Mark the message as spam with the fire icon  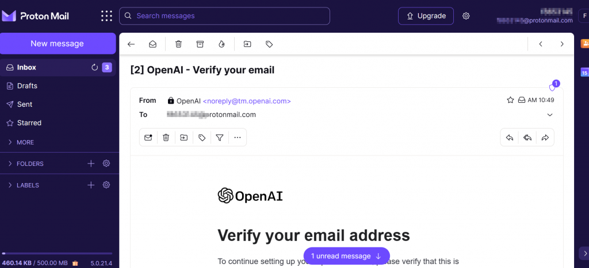pyautogui.click(x=221, y=44)
